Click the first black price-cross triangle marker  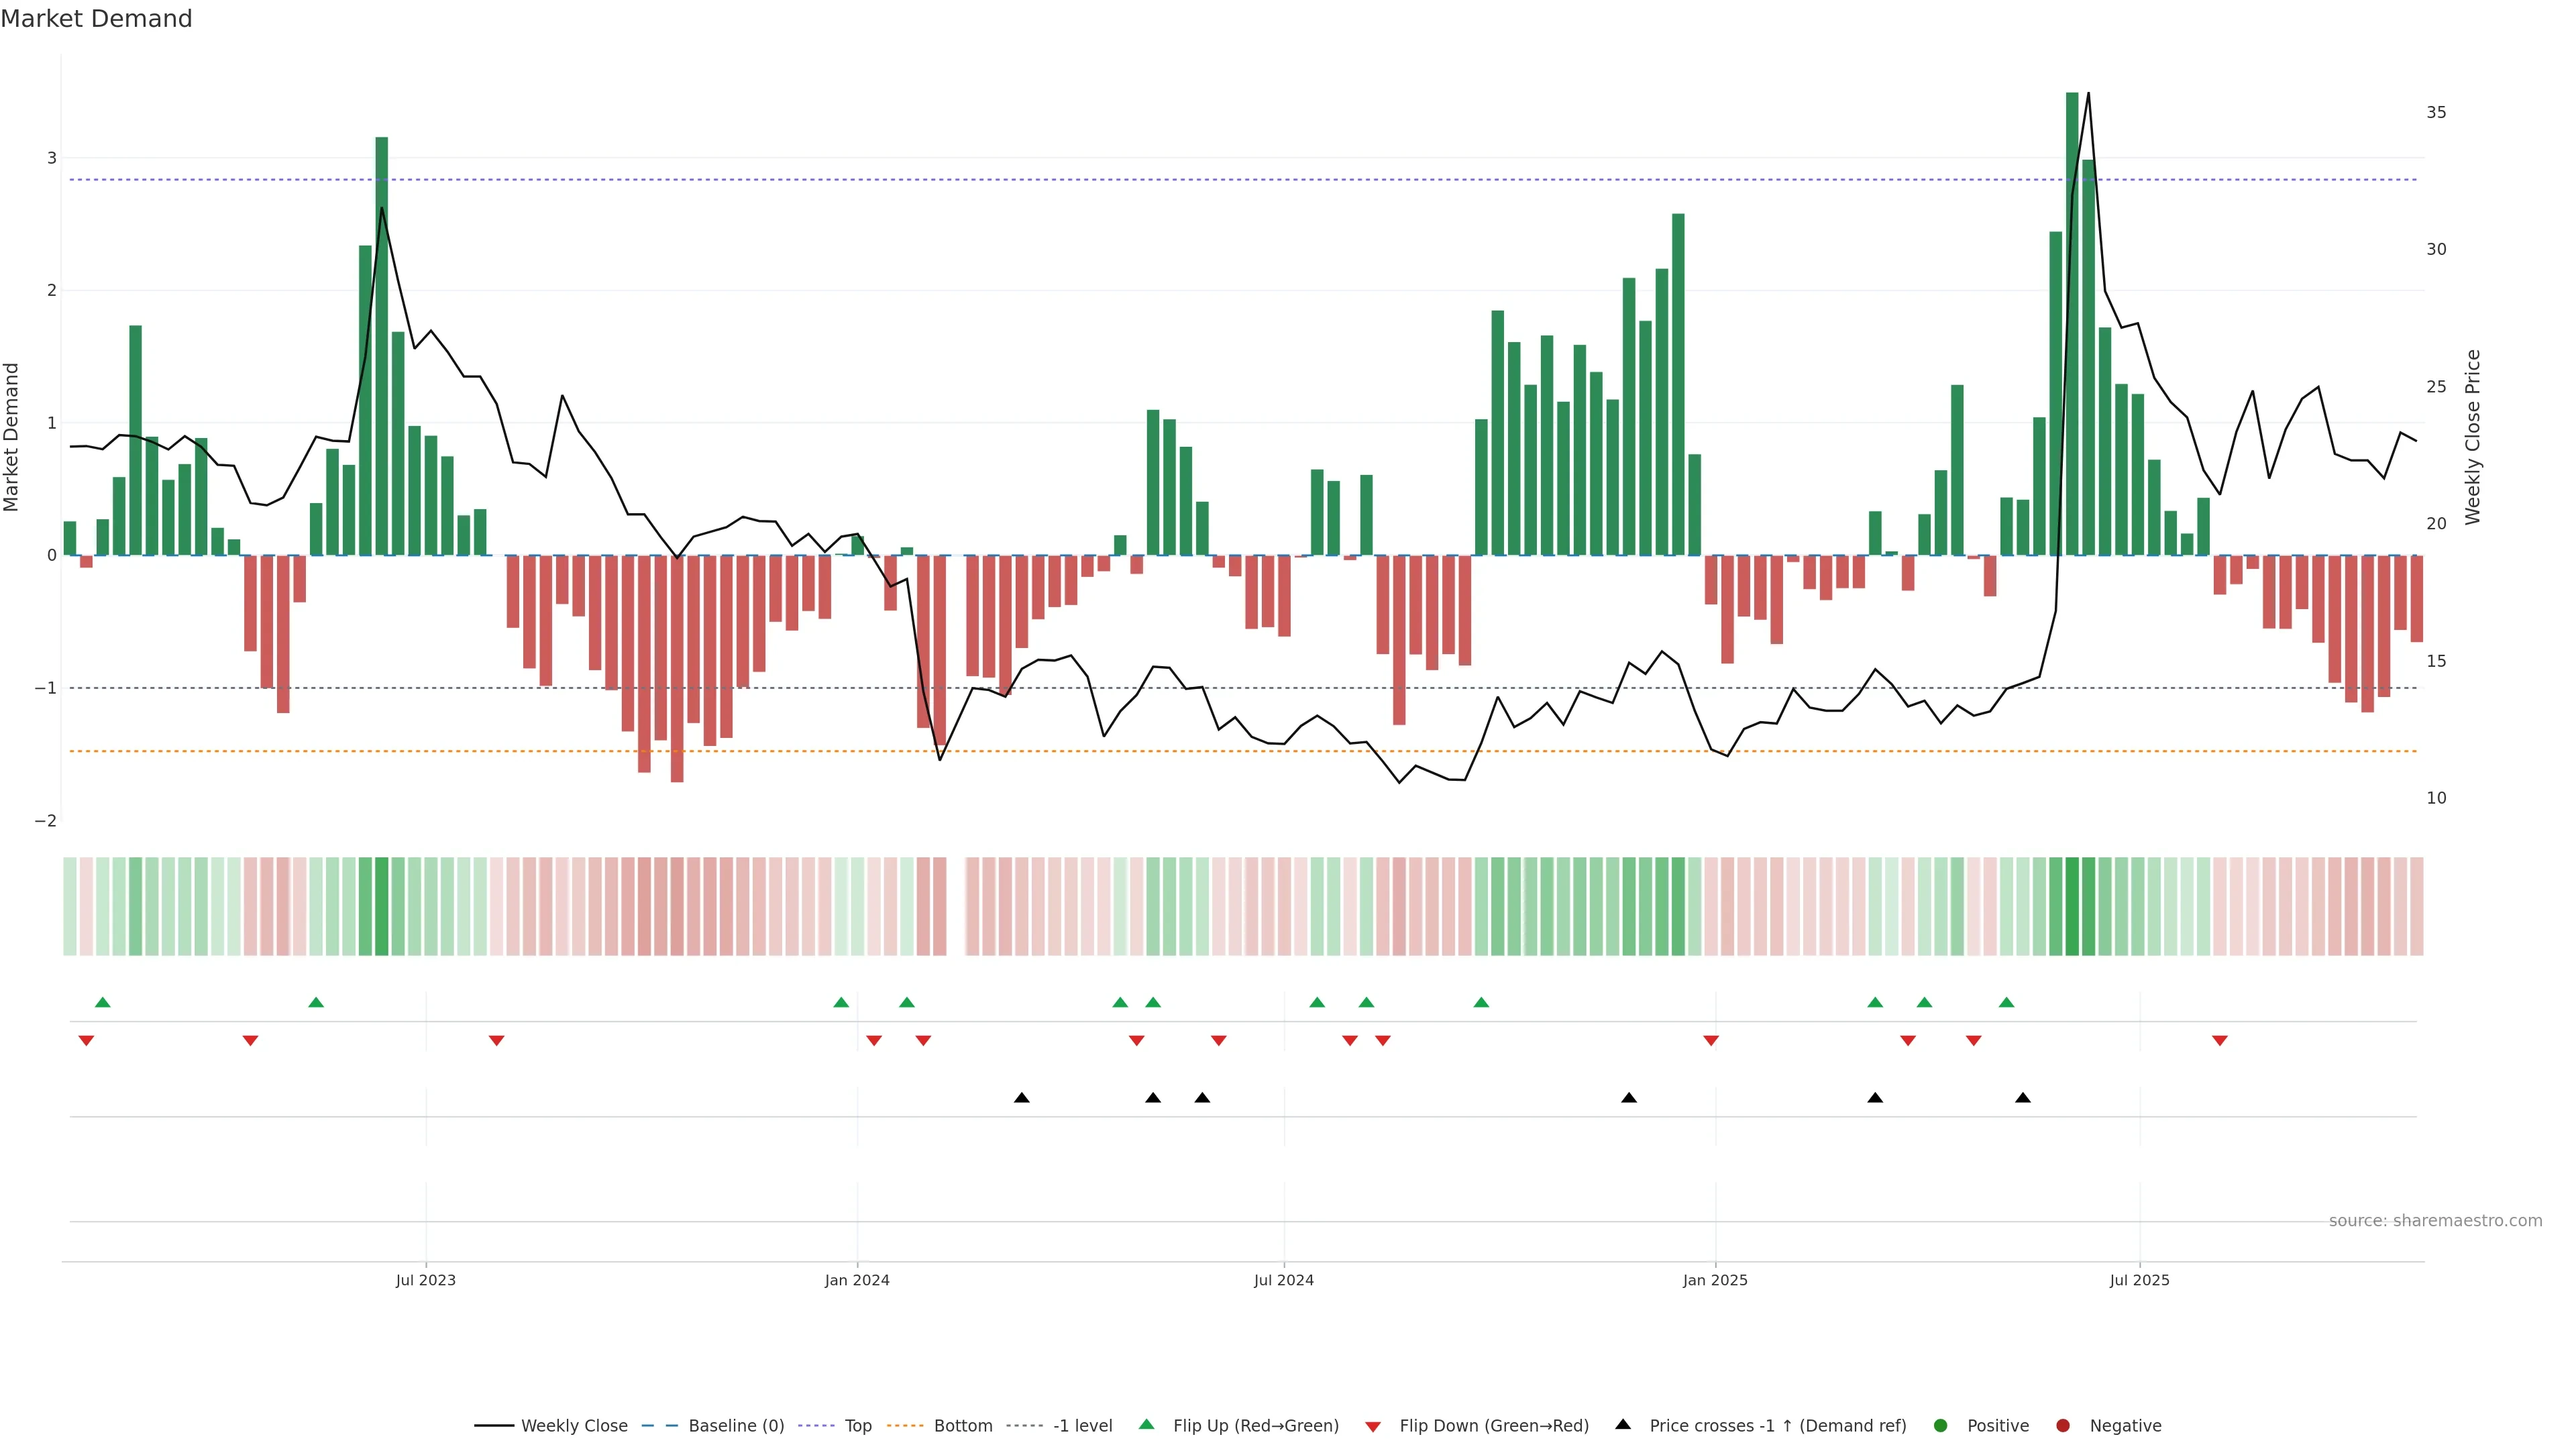click(1021, 1098)
